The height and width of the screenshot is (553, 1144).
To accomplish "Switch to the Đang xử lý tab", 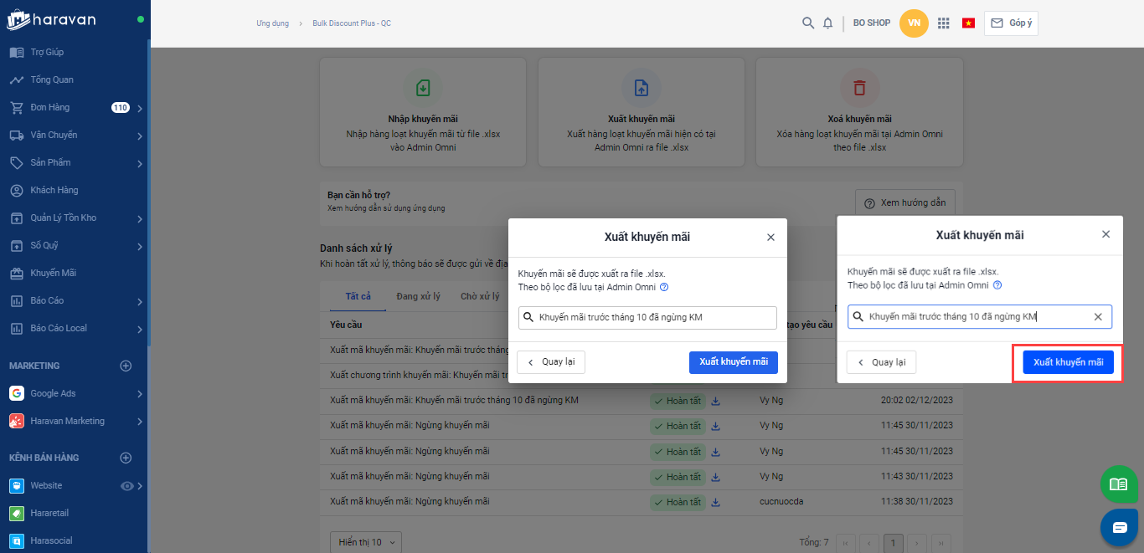I will 418,296.
